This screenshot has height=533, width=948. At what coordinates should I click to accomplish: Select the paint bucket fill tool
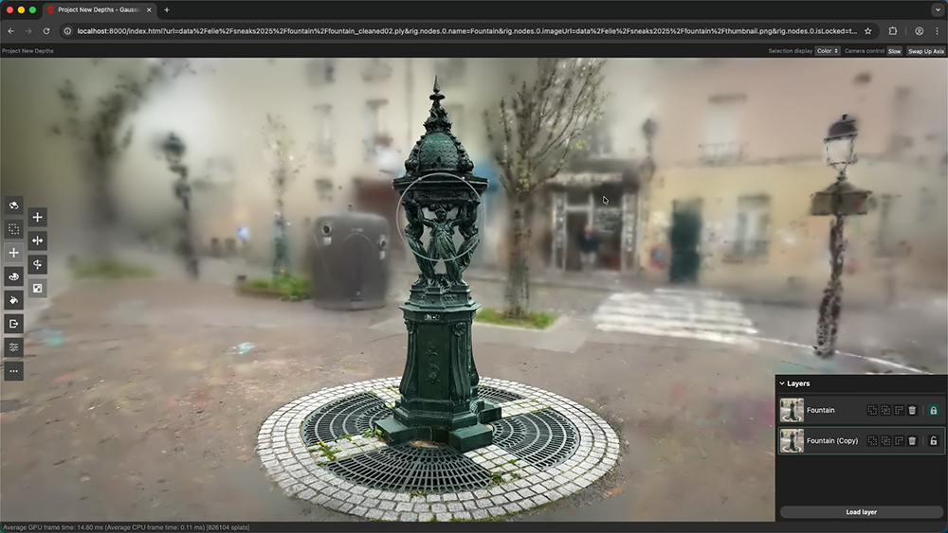click(14, 300)
